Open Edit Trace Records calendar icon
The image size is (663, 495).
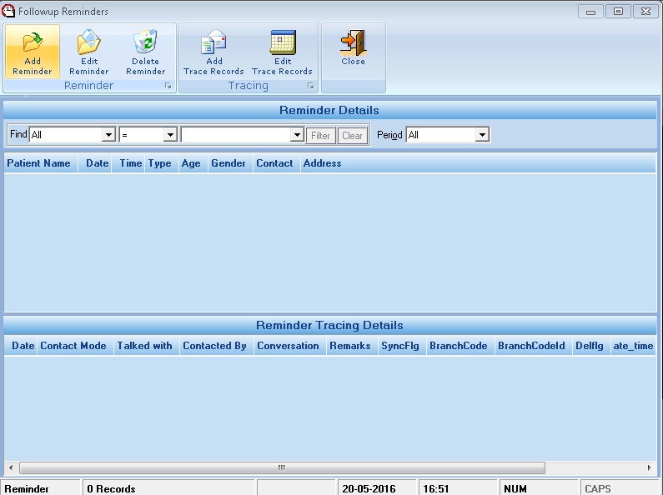point(283,42)
